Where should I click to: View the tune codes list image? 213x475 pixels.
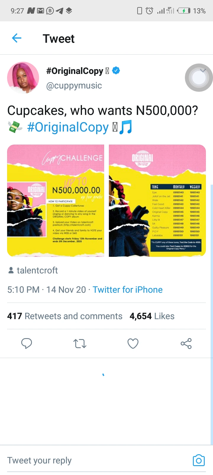click(157, 201)
